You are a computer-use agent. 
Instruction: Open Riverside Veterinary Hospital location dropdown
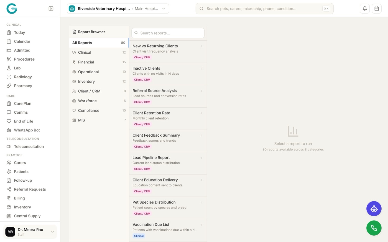point(118,9)
